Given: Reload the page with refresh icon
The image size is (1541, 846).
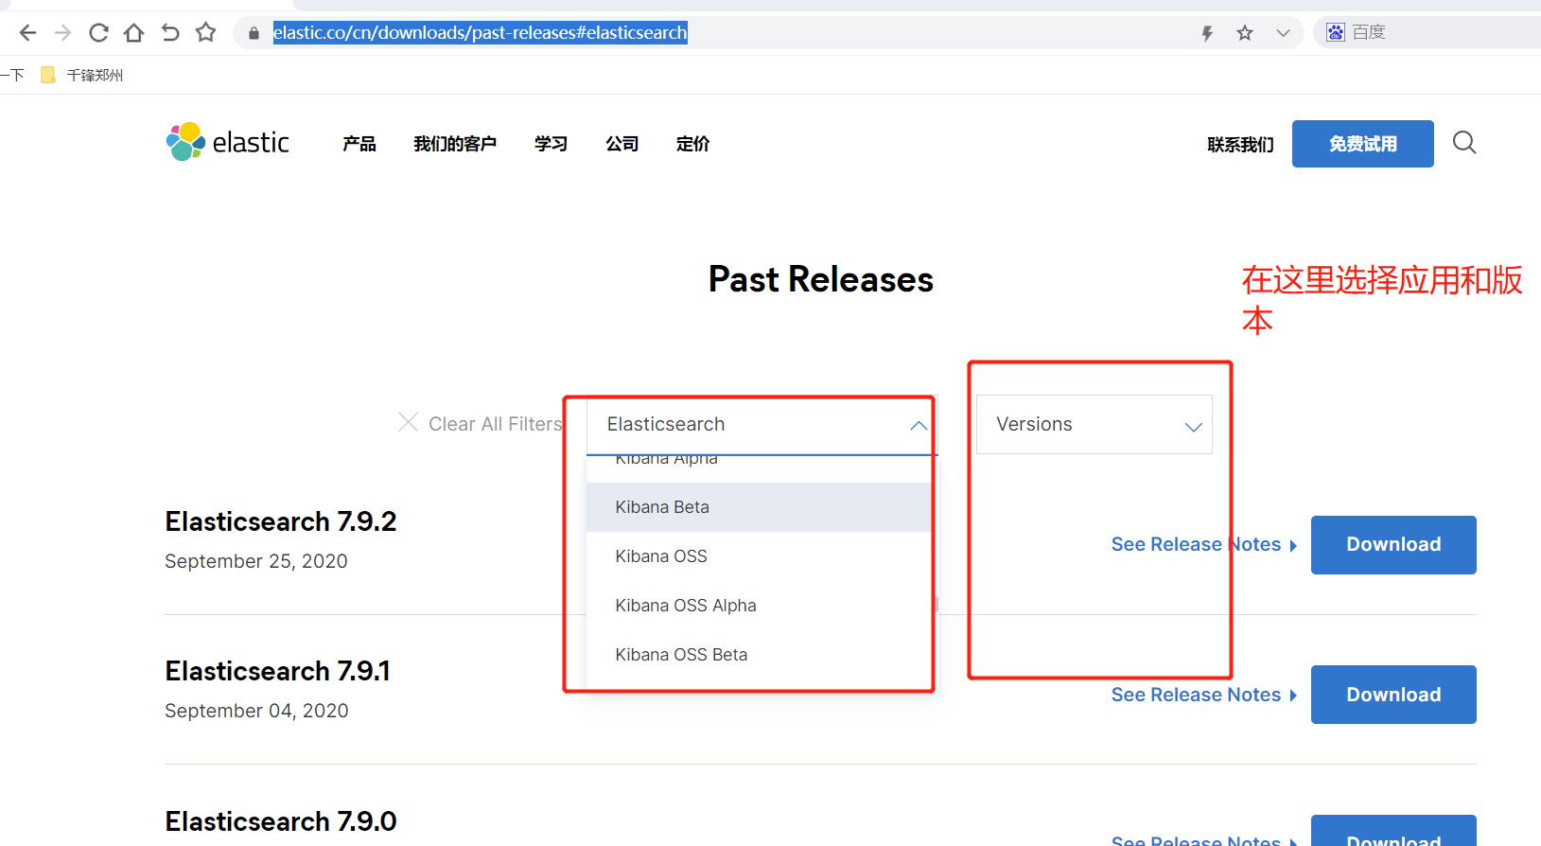Looking at the screenshot, I should [x=98, y=33].
